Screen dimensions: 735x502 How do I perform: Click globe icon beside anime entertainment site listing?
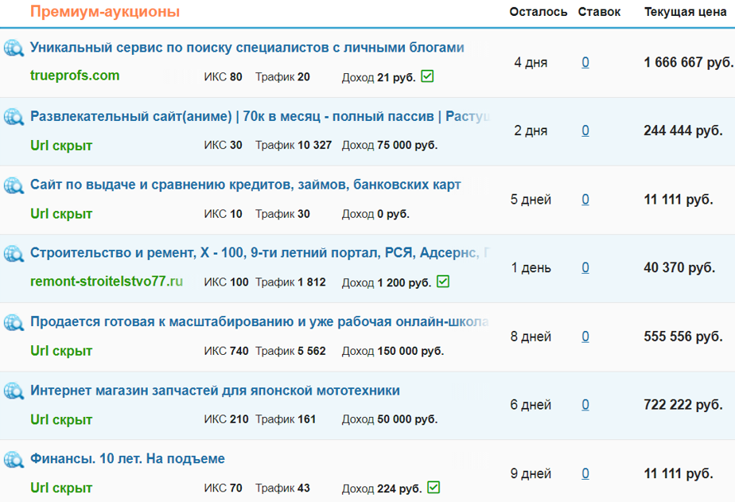tap(14, 117)
